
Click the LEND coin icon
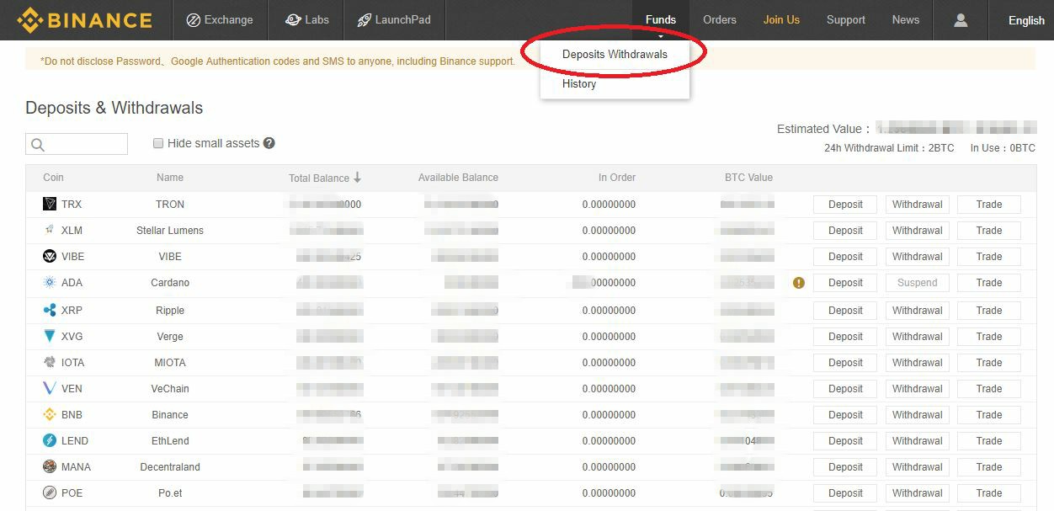pos(50,440)
